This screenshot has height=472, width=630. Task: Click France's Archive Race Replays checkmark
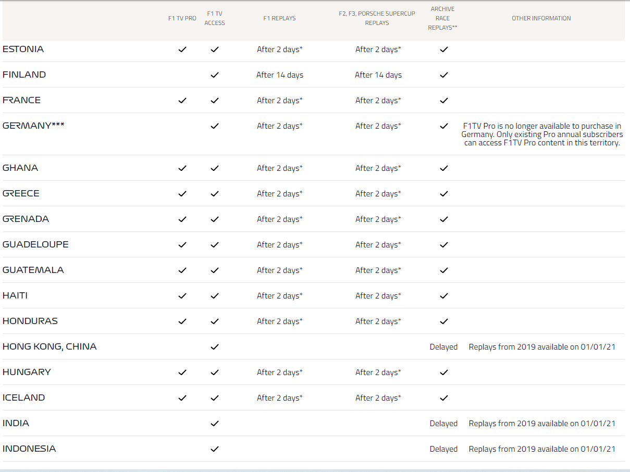click(x=444, y=101)
